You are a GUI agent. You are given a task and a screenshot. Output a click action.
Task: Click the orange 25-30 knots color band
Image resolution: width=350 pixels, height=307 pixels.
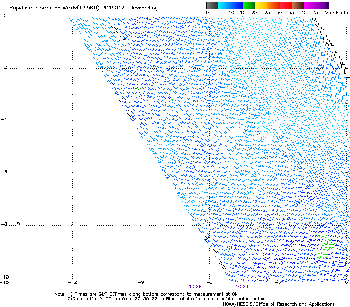(x=273, y=6)
